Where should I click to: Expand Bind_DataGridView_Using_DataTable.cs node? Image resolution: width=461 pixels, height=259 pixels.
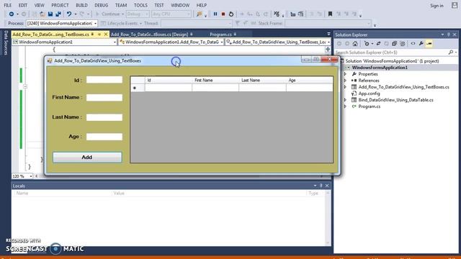(346, 100)
